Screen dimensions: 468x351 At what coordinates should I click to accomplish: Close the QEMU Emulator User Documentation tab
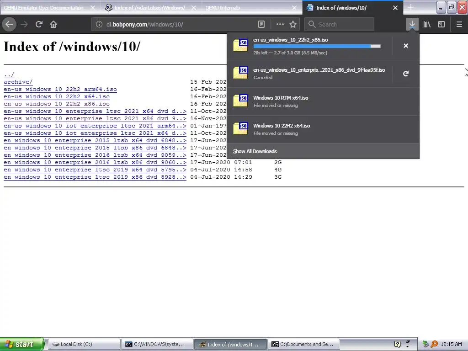click(x=93, y=8)
